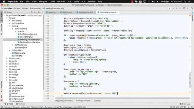This screenshot has width=194, height=109.
Task: Open the Apple menu
Action: [x=4, y=2]
